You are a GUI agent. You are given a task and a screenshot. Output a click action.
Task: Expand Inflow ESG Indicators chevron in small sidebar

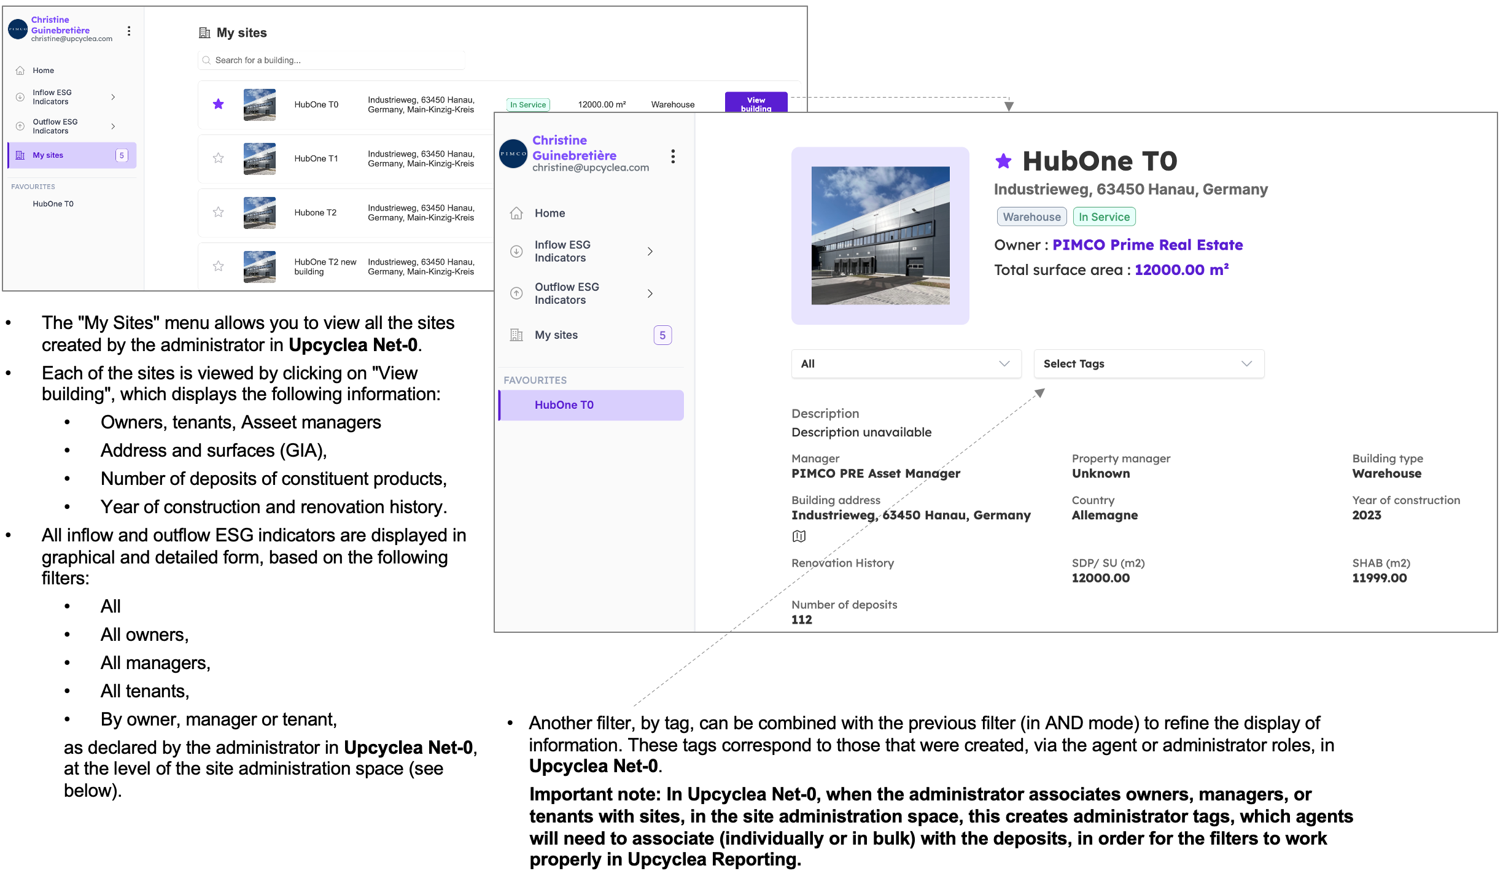coord(114,97)
